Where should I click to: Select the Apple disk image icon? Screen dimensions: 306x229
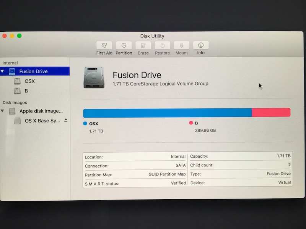point(12,111)
